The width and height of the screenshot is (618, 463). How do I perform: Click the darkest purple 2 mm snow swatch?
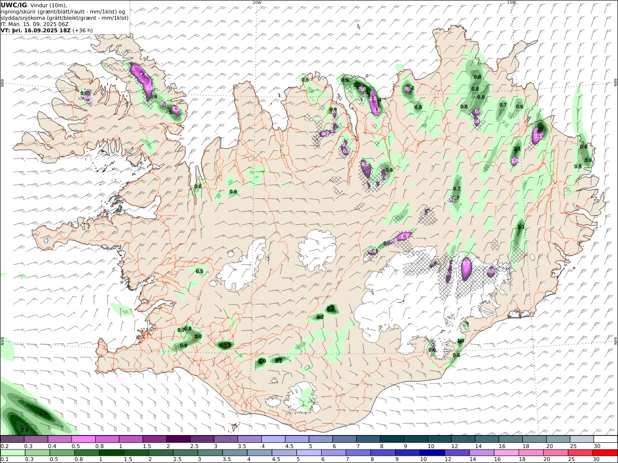click(178, 439)
